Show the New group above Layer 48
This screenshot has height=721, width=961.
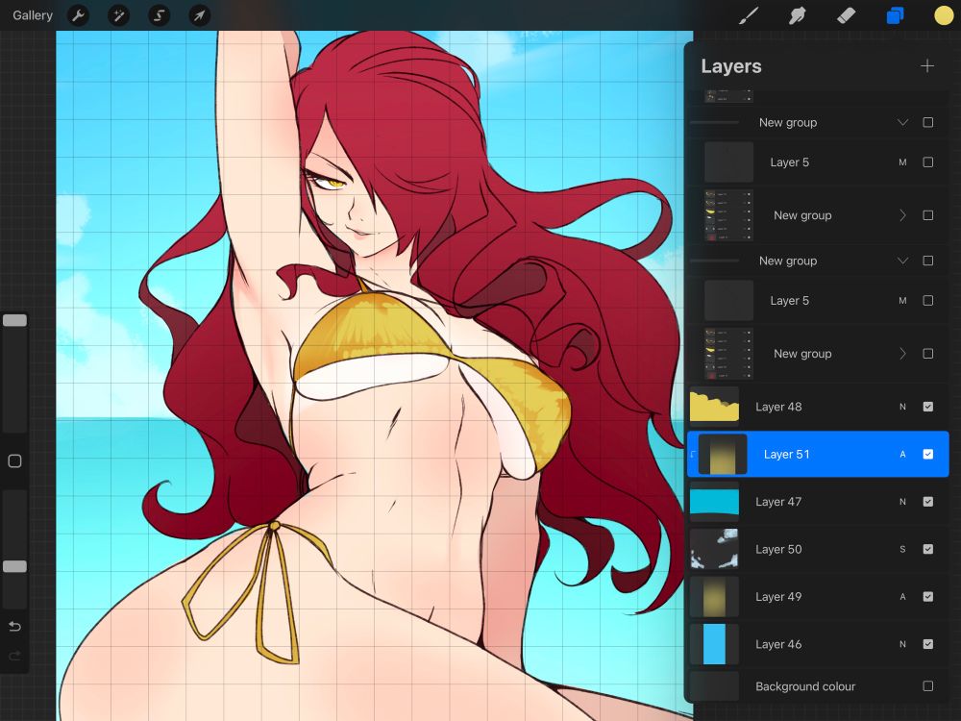[928, 354]
